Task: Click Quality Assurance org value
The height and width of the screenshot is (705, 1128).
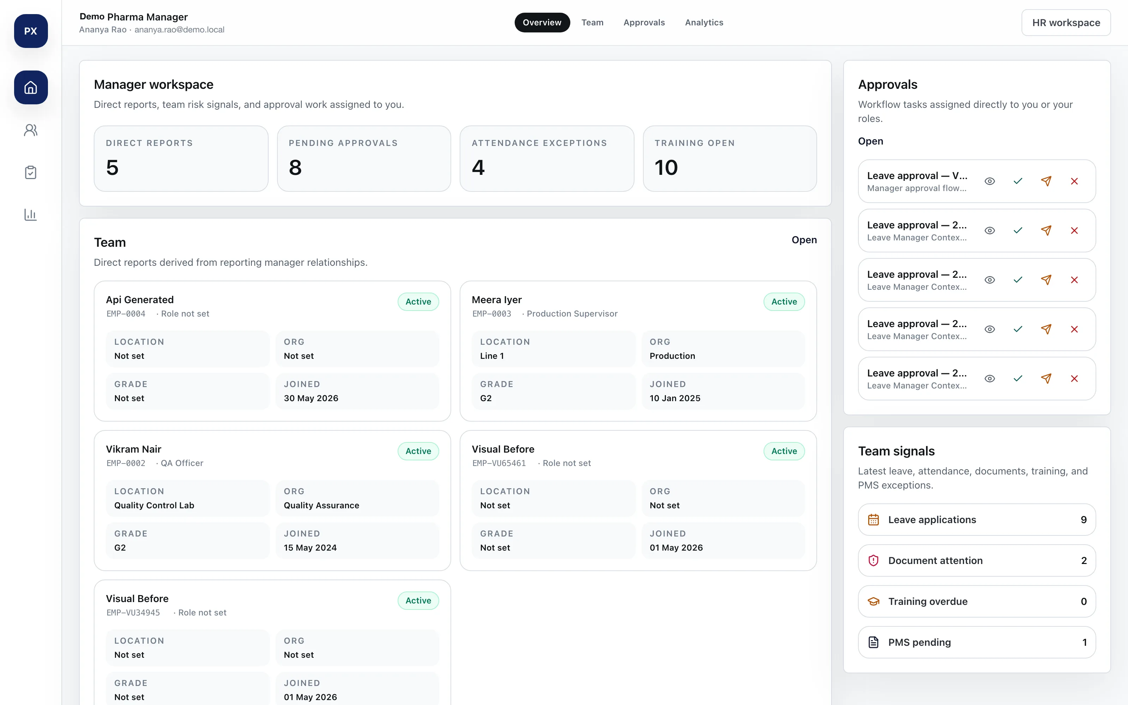Action: coord(321,505)
